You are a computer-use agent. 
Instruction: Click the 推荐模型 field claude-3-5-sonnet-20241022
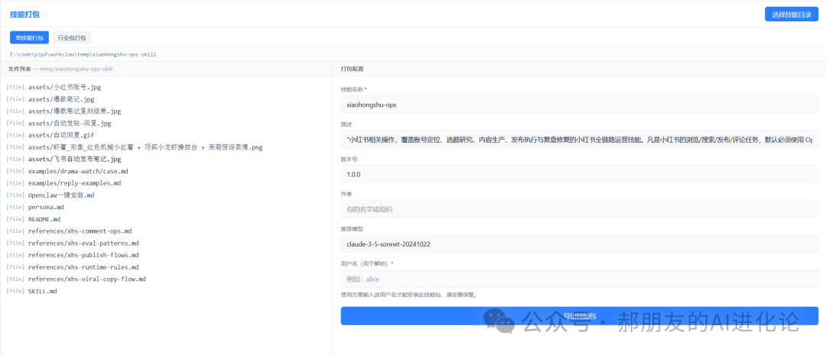(580, 244)
